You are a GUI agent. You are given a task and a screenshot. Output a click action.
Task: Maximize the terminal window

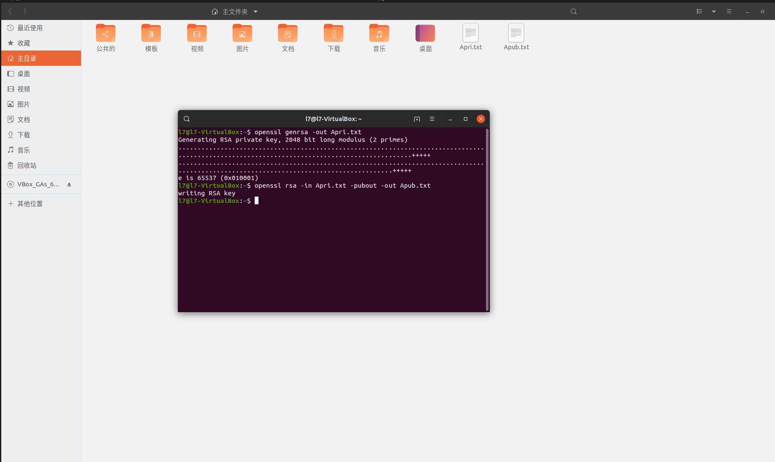(x=466, y=119)
